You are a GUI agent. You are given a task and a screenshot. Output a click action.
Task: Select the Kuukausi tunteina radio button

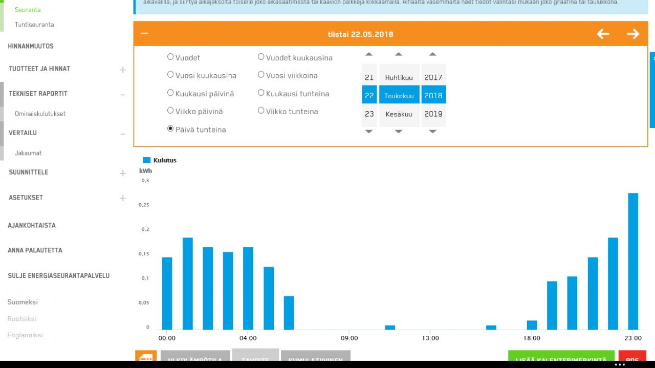pos(261,93)
